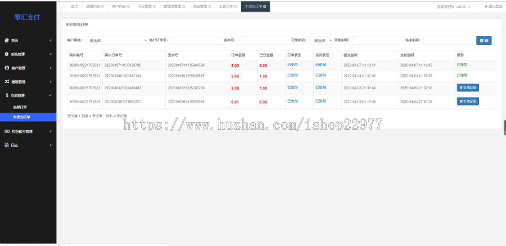Close the 全部订单 tab

pyautogui.click(x=236, y=6)
